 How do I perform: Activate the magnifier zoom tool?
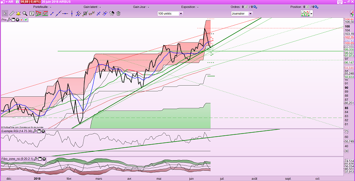pyautogui.click(x=25, y=13)
